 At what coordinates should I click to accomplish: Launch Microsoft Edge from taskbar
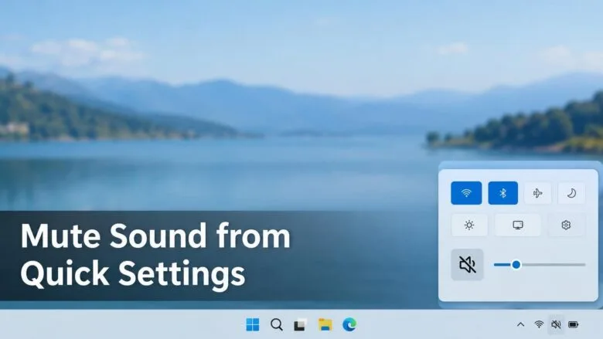[349, 325]
